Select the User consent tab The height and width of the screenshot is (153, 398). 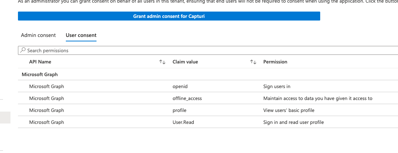point(81,35)
